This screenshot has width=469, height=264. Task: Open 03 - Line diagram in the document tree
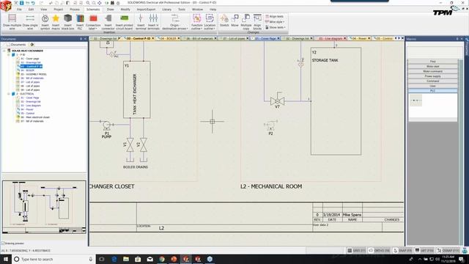click(x=31, y=106)
